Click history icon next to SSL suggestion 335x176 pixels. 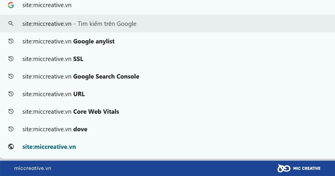[x=11, y=59]
